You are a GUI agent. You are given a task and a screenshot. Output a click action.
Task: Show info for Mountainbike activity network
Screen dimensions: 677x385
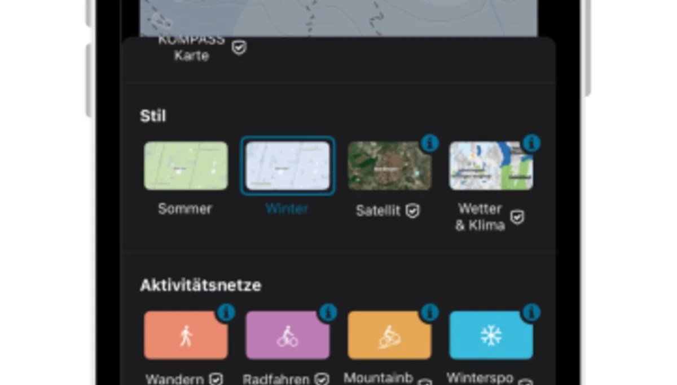[430, 312]
